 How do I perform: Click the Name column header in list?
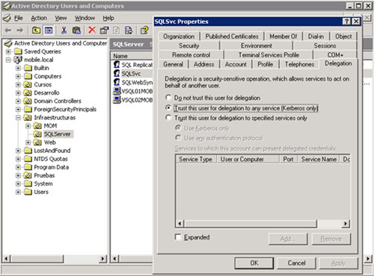132,56
